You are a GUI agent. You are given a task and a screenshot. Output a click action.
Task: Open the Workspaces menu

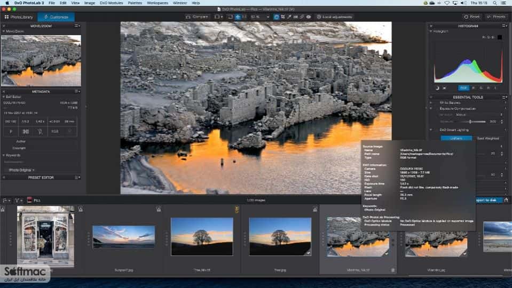click(x=157, y=3)
